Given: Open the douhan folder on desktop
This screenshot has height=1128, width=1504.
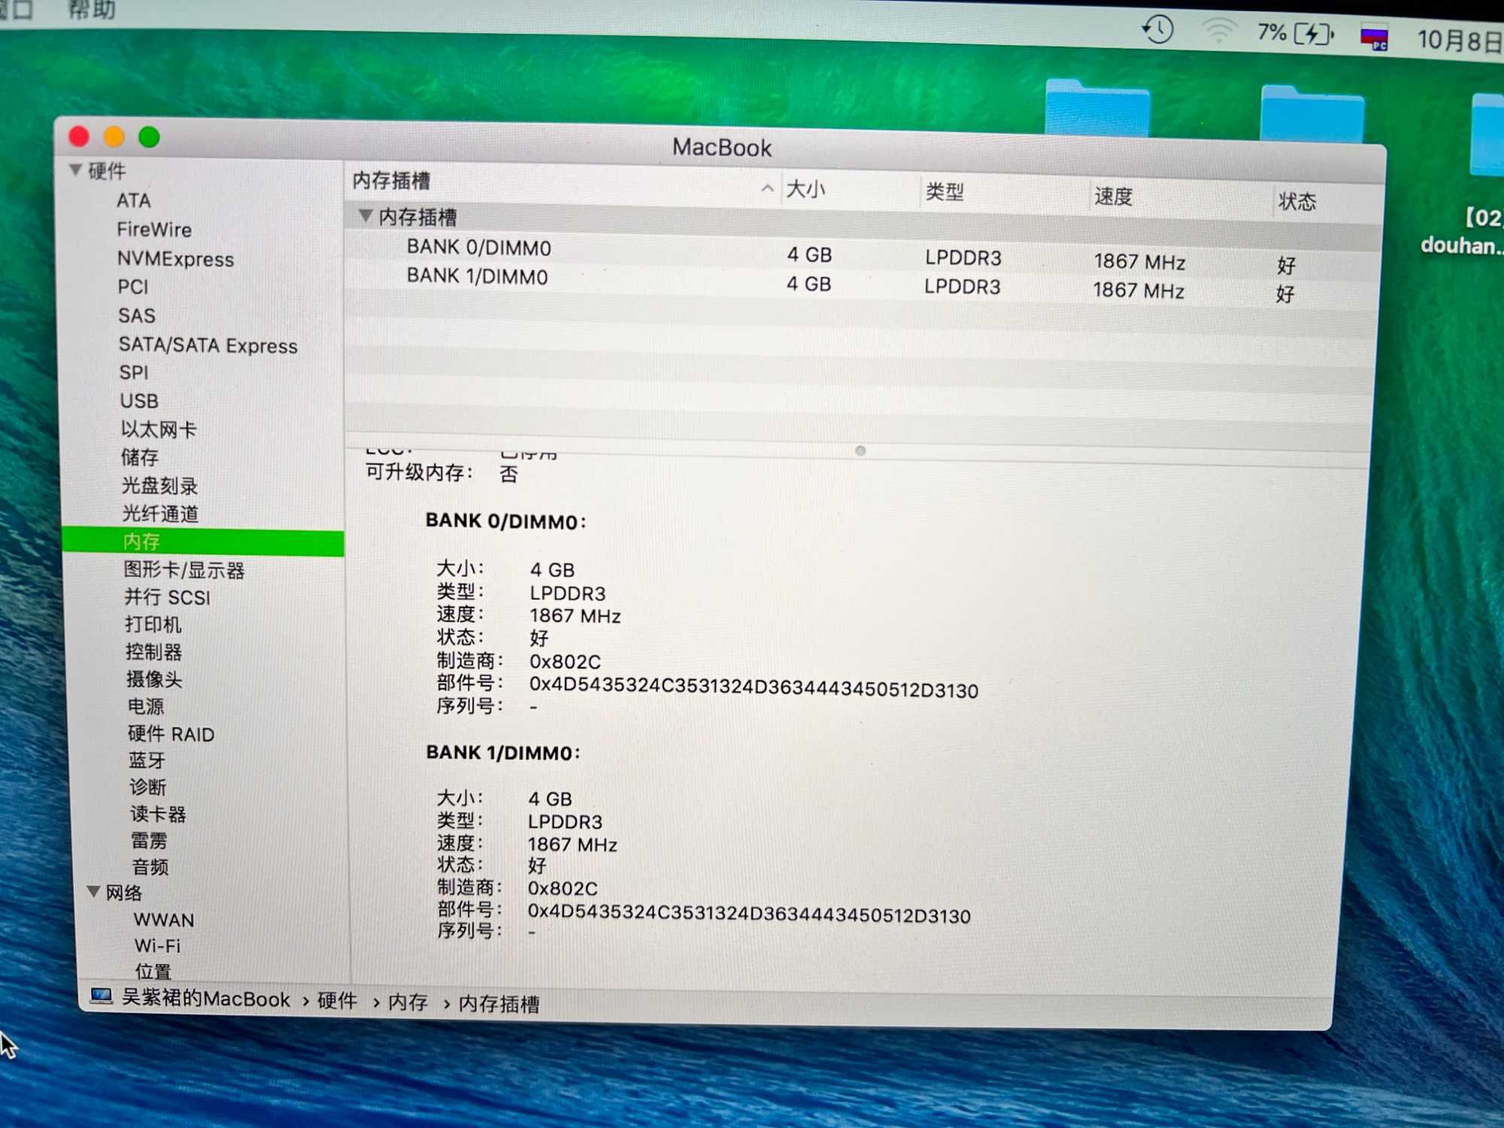Looking at the screenshot, I should coord(1487,135).
